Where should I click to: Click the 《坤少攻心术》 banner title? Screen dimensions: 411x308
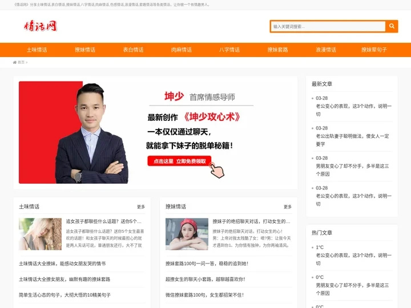(x=212, y=117)
